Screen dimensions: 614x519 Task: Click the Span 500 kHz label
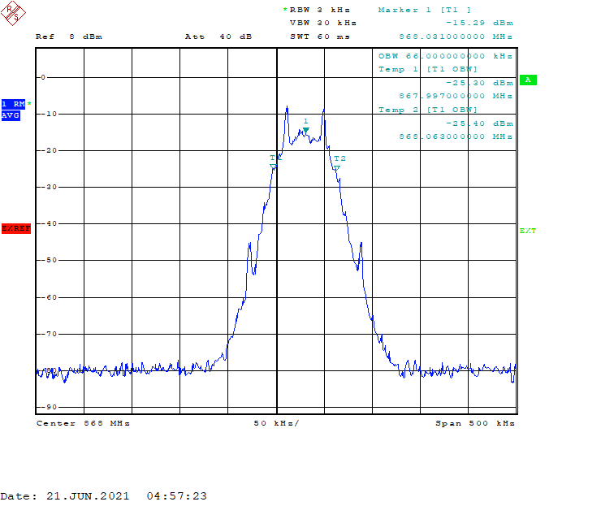click(475, 423)
